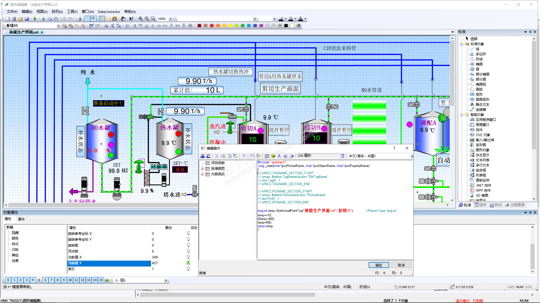Open the zoom percentage 100% dropdown
The width and height of the screenshot is (540, 303).
coord(170,19)
